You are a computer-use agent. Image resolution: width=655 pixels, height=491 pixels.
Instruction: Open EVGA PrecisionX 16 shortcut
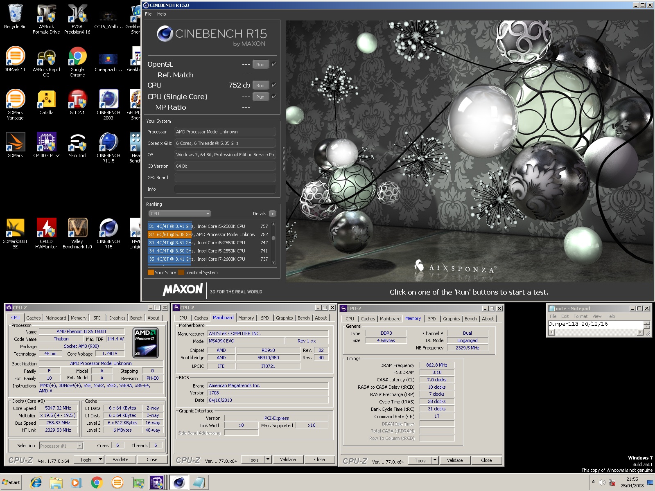tap(77, 19)
